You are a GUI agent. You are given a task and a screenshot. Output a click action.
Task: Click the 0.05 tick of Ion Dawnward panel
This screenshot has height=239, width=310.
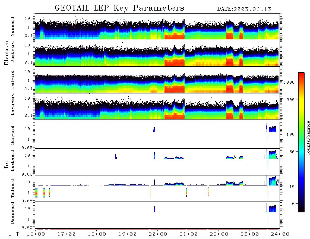coord(27,228)
